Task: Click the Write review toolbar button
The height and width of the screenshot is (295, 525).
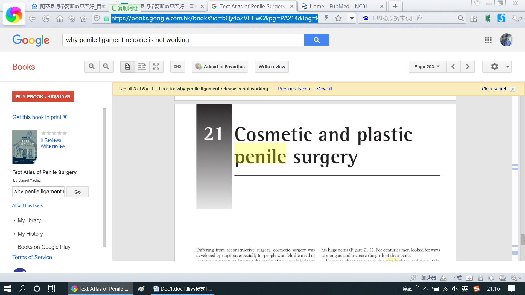Action: pos(272,67)
